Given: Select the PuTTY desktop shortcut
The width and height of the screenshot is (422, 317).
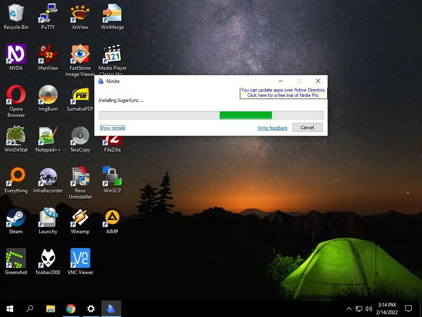Looking at the screenshot, I should 48,17.
